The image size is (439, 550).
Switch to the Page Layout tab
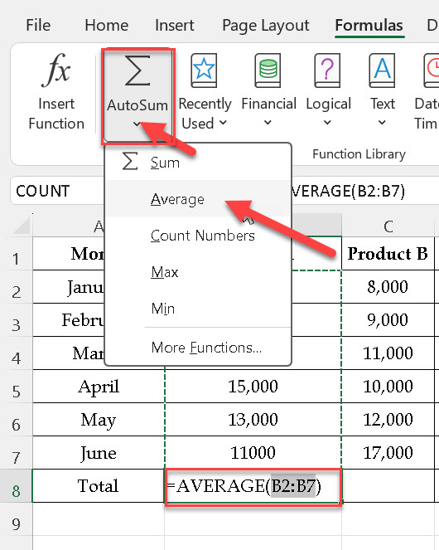click(x=266, y=26)
